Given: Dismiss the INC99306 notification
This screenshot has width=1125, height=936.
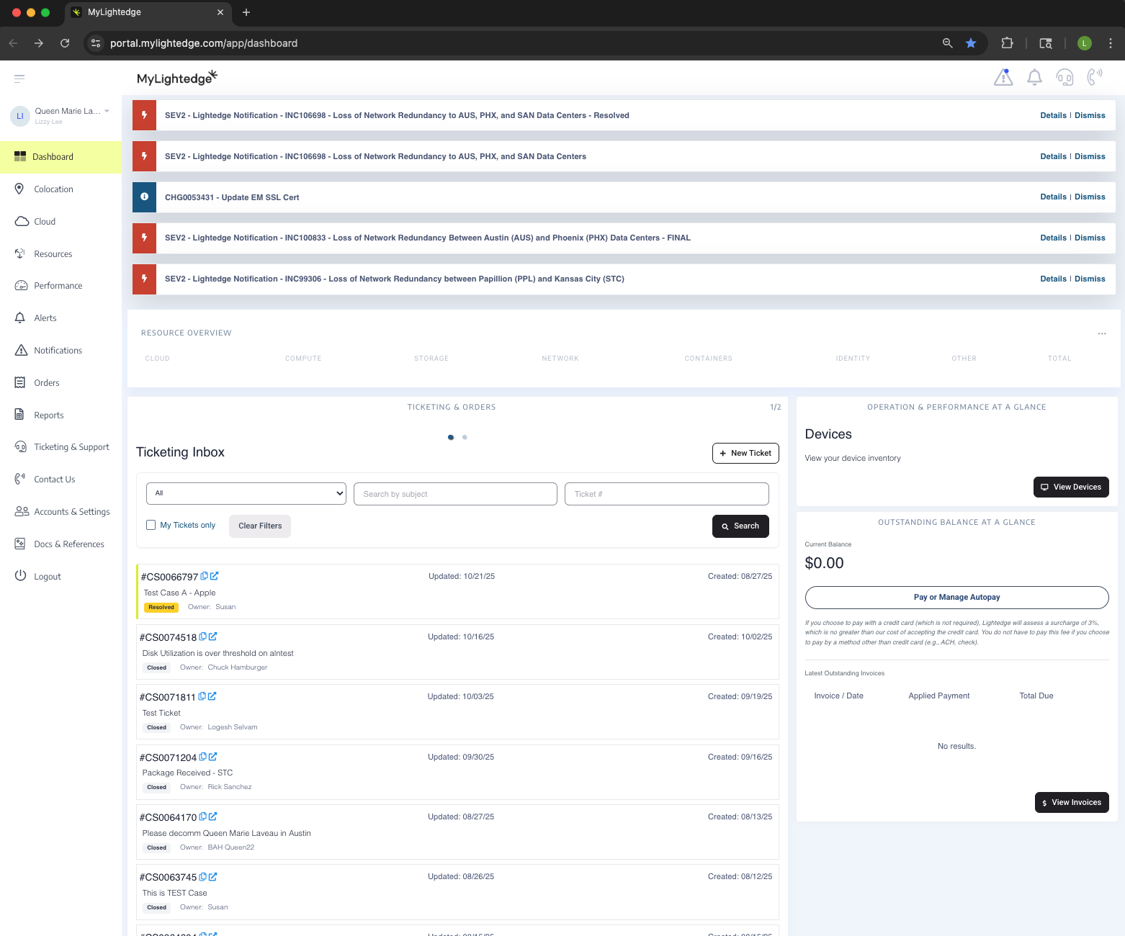Looking at the screenshot, I should click(x=1090, y=279).
